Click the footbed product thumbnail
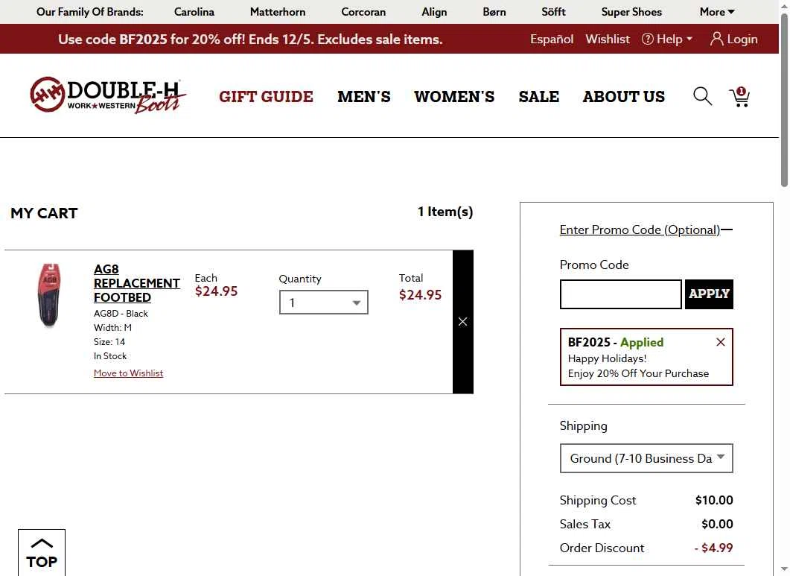 (49, 296)
